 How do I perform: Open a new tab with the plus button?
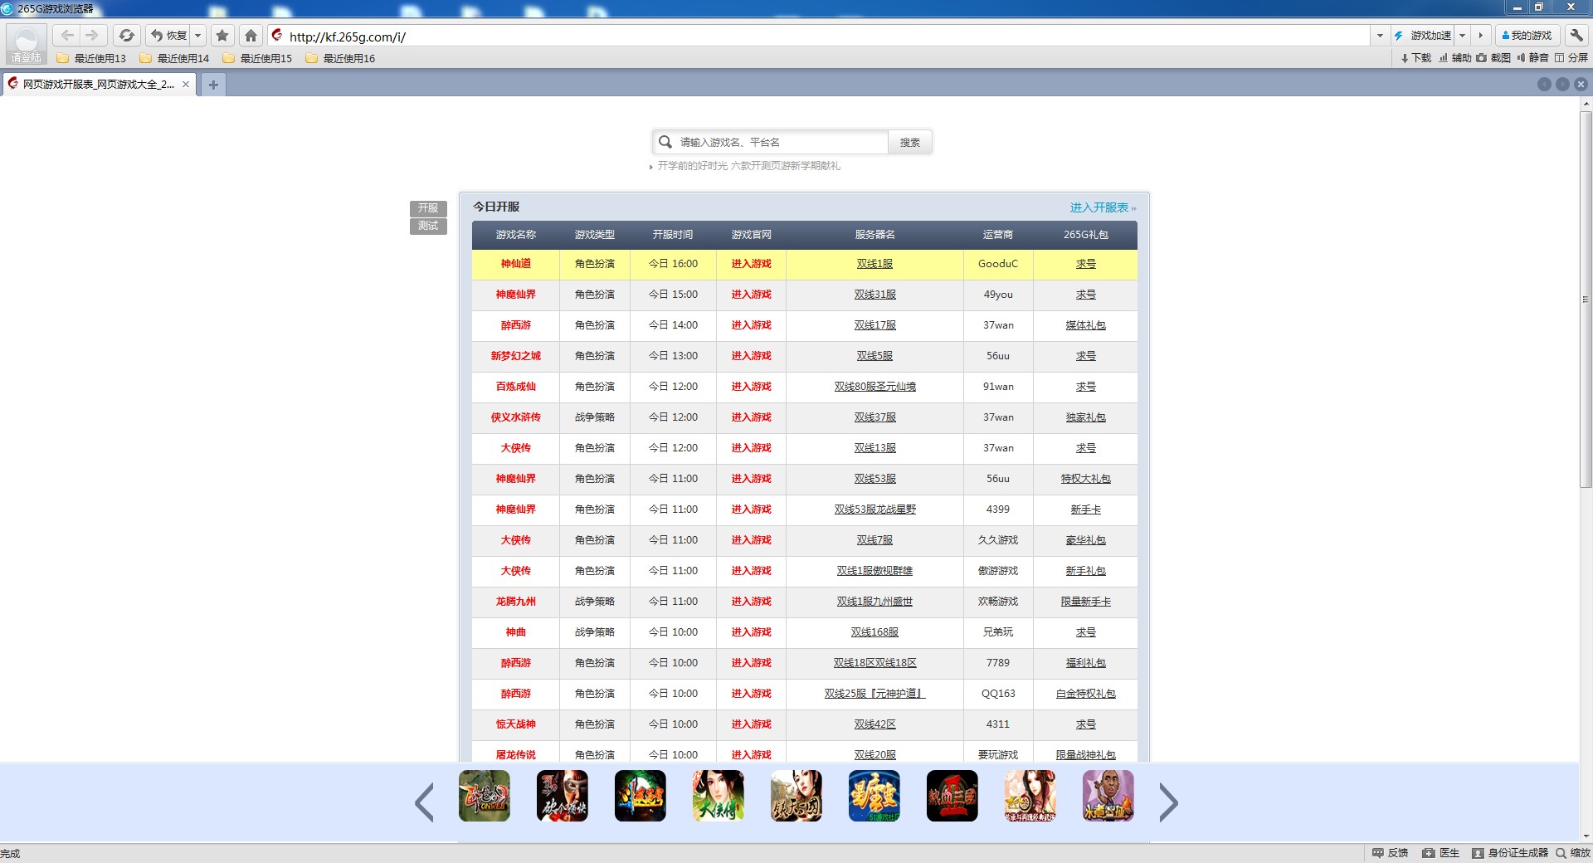[x=213, y=85]
